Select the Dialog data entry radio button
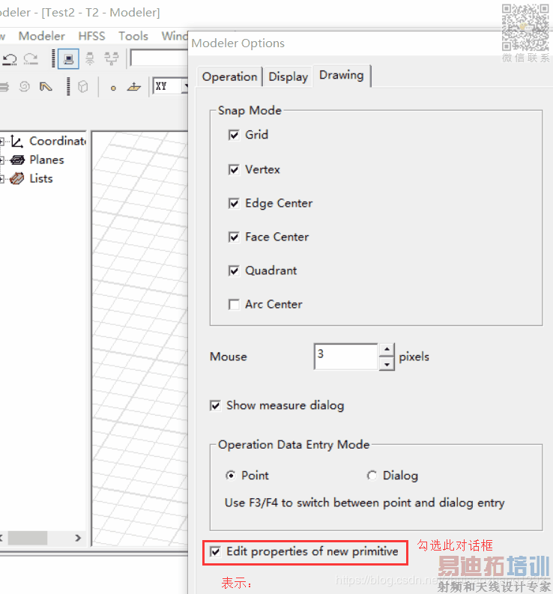Viewport: 553px width, 594px height. coord(372,476)
